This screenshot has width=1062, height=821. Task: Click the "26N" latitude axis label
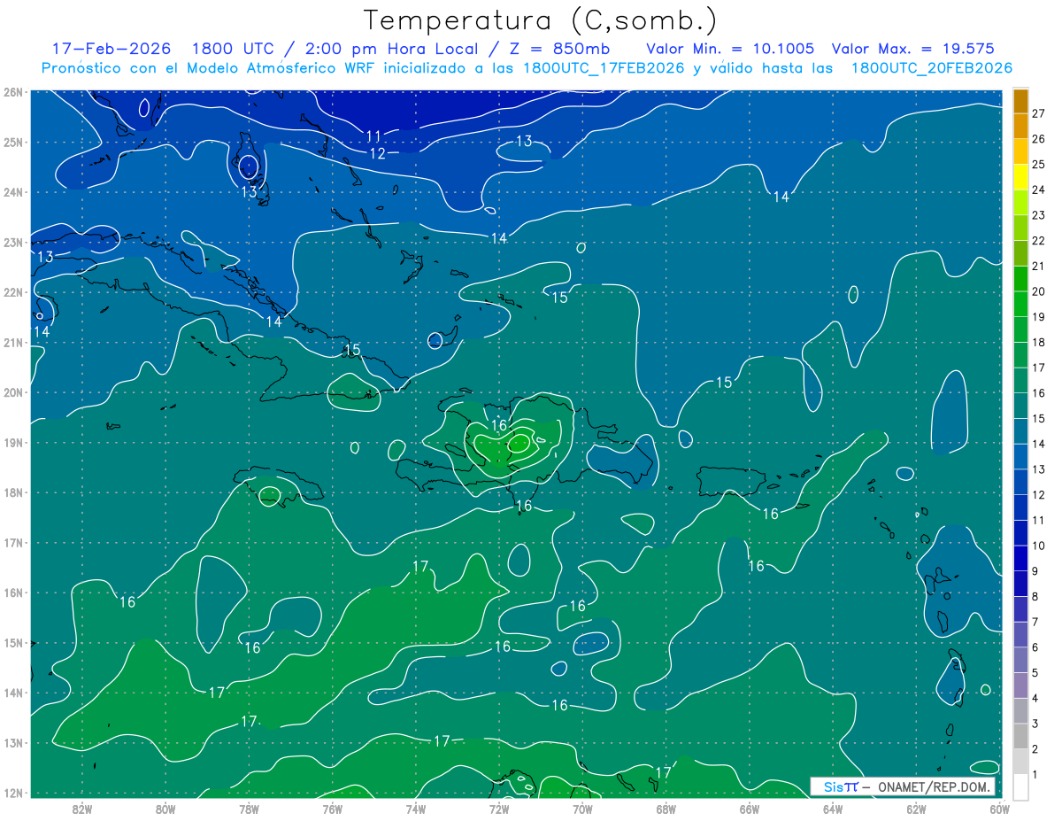coord(12,92)
